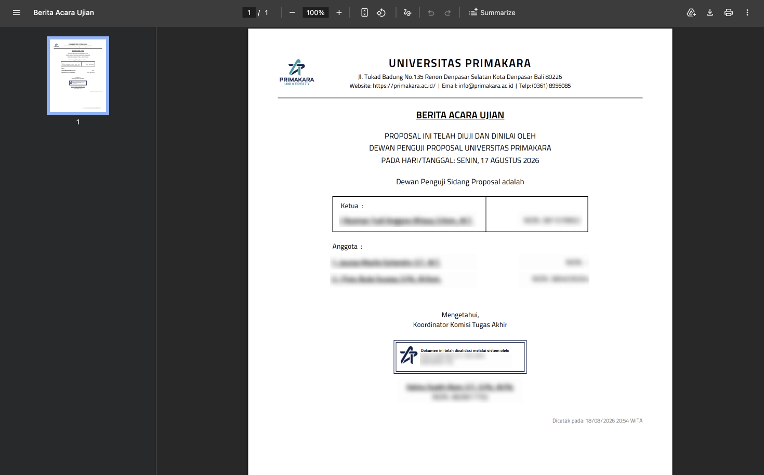Click the BERITA ACARA UJIAN underlined heading
Image resolution: width=764 pixels, height=475 pixels.
coord(460,115)
